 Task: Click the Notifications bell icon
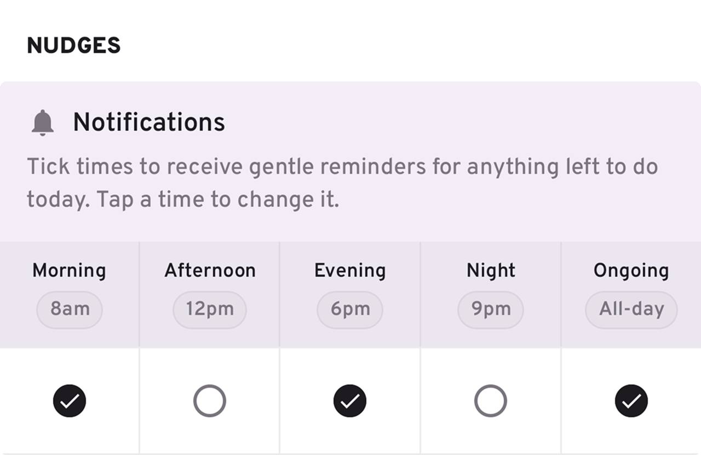[43, 122]
